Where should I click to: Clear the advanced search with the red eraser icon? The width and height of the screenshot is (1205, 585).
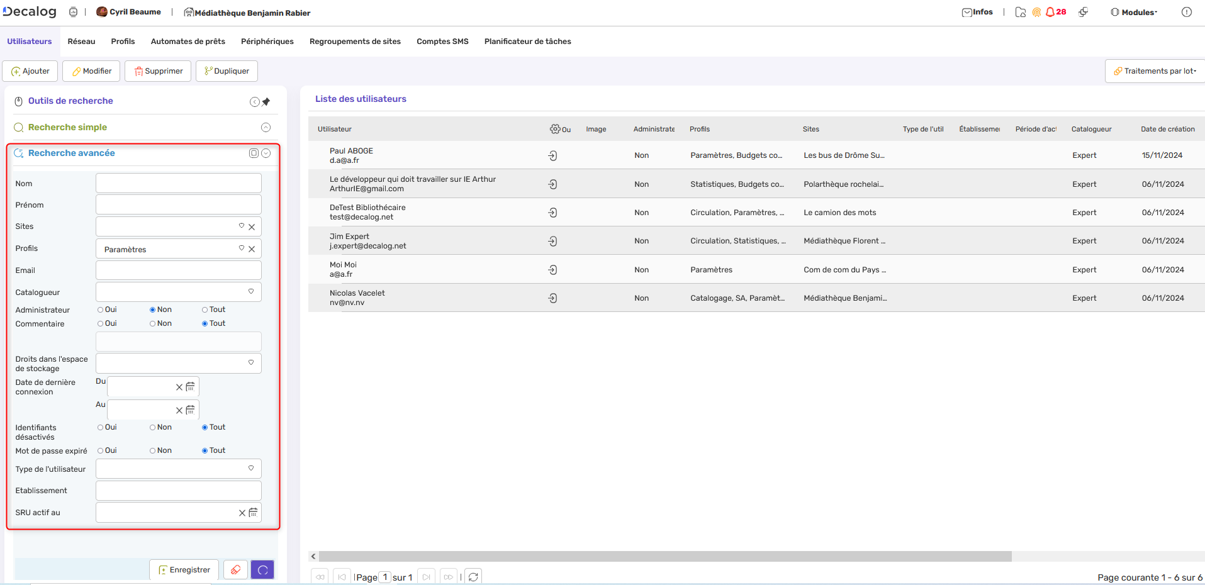235,570
